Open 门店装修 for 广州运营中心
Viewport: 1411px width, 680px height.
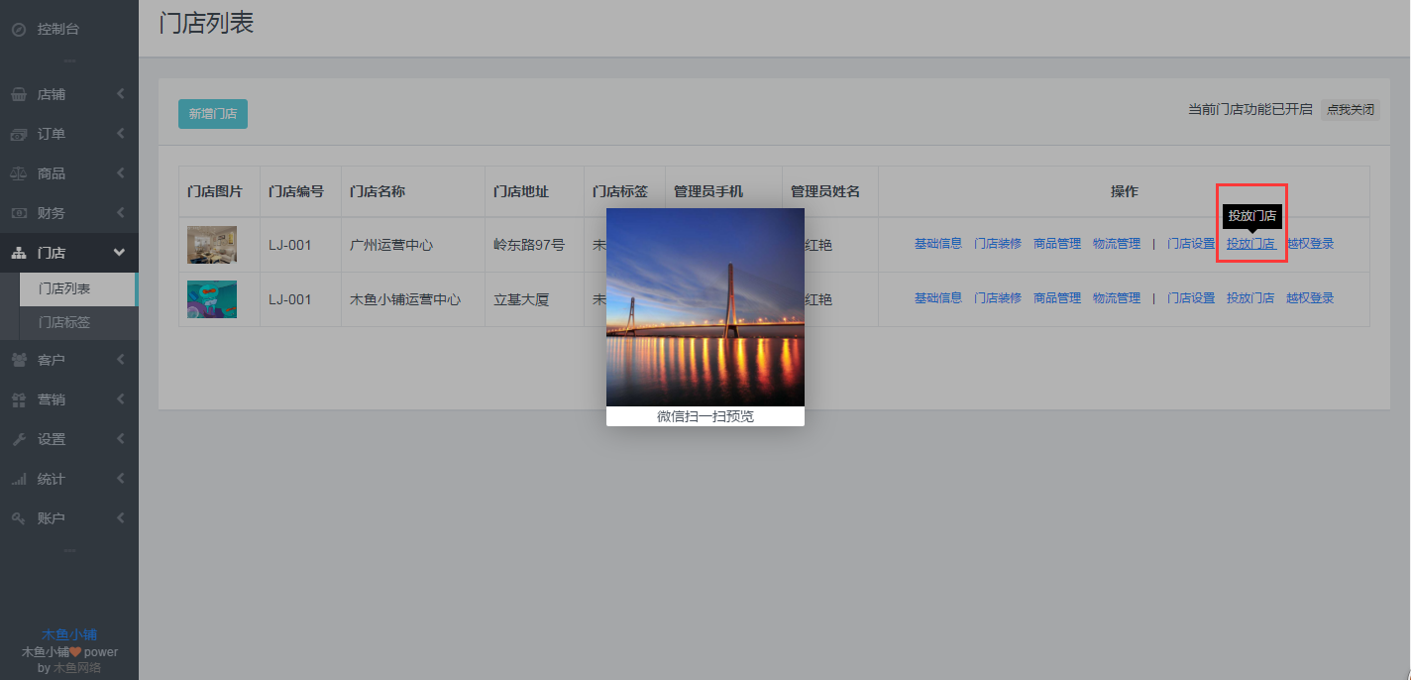click(x=998, y=244)
